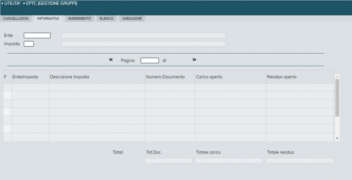Switch to the Variazione tab

click(132, 18)
